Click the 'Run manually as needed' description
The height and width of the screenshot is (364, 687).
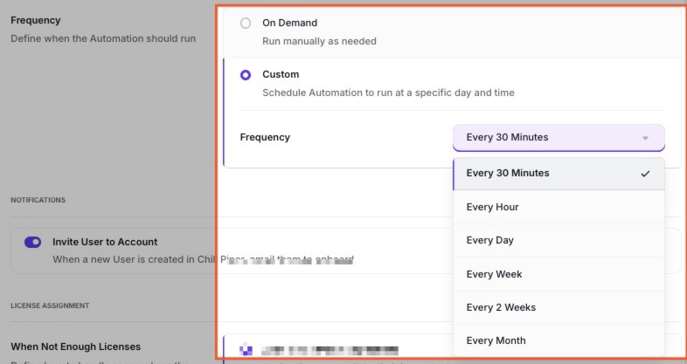tap(319, 41)
